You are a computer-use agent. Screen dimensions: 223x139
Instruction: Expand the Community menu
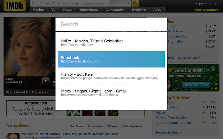[116, 10]
